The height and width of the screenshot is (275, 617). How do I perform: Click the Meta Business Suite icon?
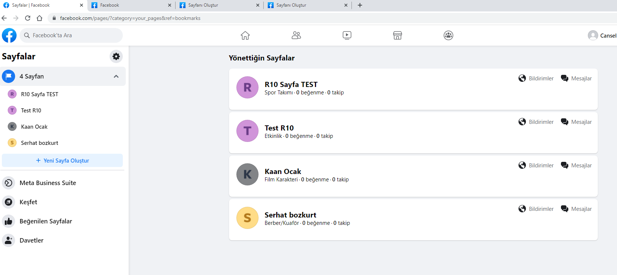tap(8, 183)
